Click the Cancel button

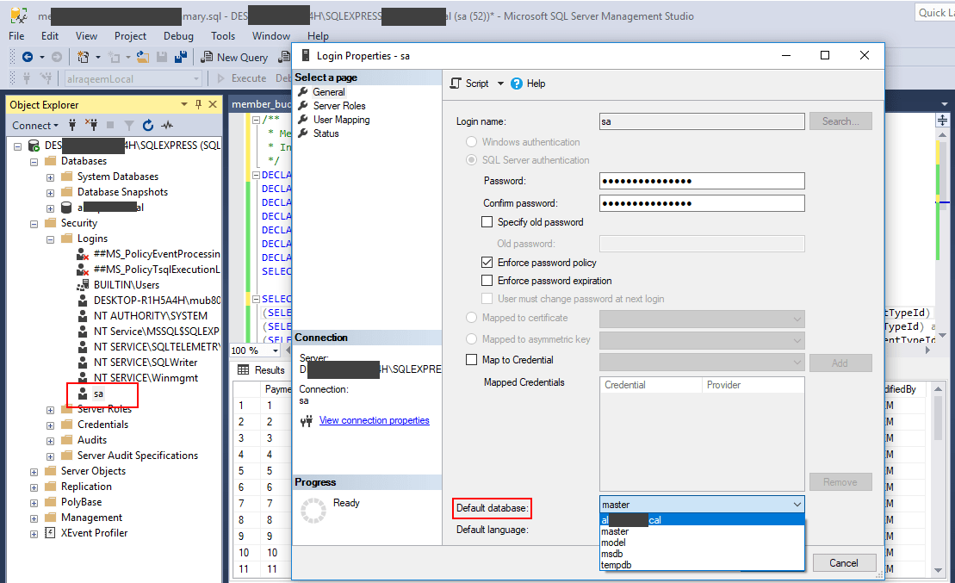[x=844, y=563]
